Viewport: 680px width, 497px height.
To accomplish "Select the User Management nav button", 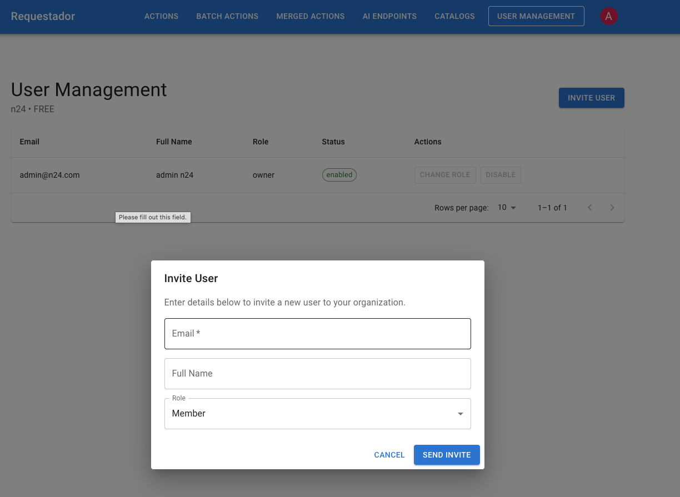I will [536, 16].
